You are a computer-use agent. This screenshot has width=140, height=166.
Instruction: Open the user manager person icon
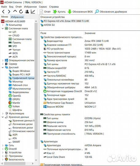pyautogui.click(x=27, y=12)
